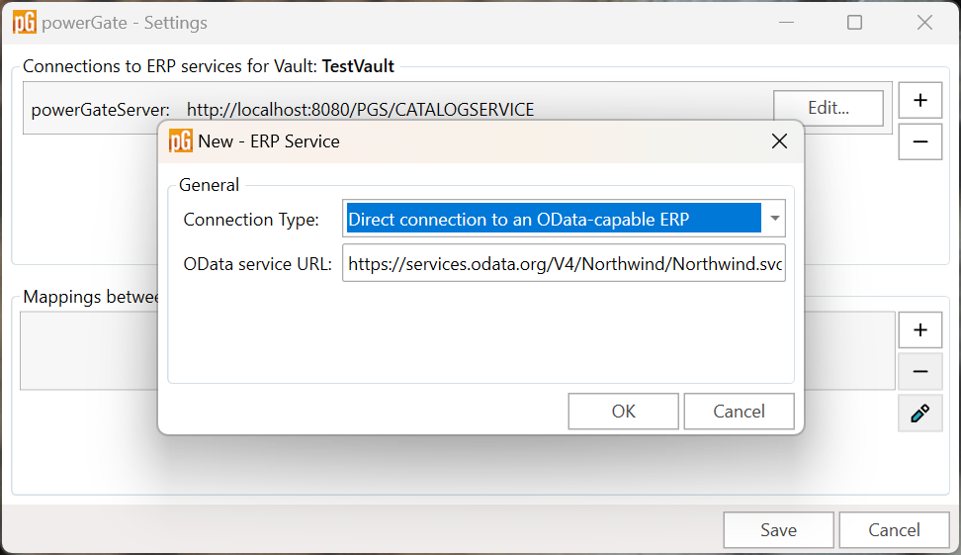Click the powerGate logo in Settings title bar
The height and width of the screenshot is (555, 961).
coord(25,23)
